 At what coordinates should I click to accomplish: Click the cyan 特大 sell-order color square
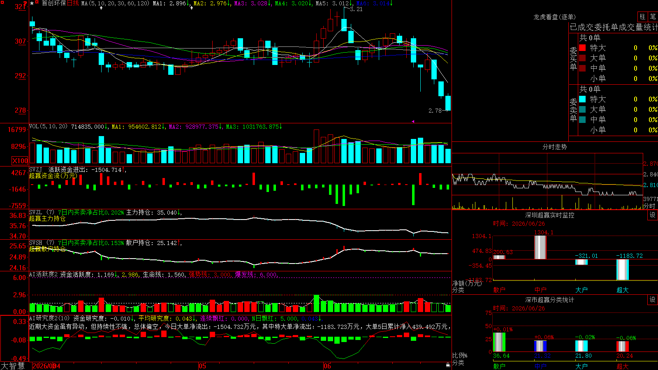[x=582, y=99]
